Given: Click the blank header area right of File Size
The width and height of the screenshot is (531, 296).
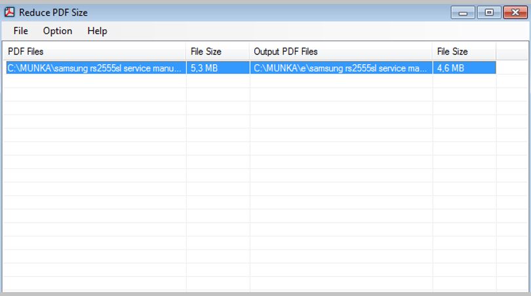Looking at the screenshot, I should 512,52.
